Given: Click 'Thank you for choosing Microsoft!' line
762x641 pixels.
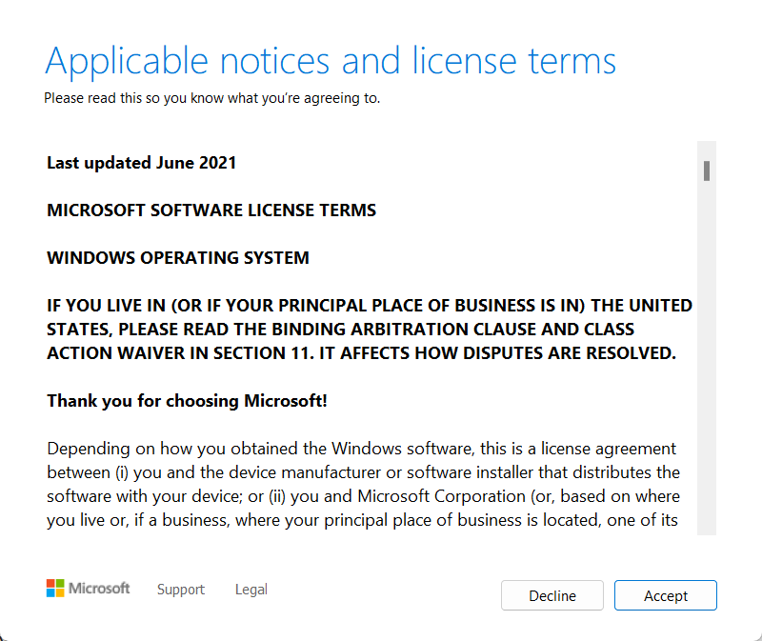Looking at the screenshot, I should 187,401.
